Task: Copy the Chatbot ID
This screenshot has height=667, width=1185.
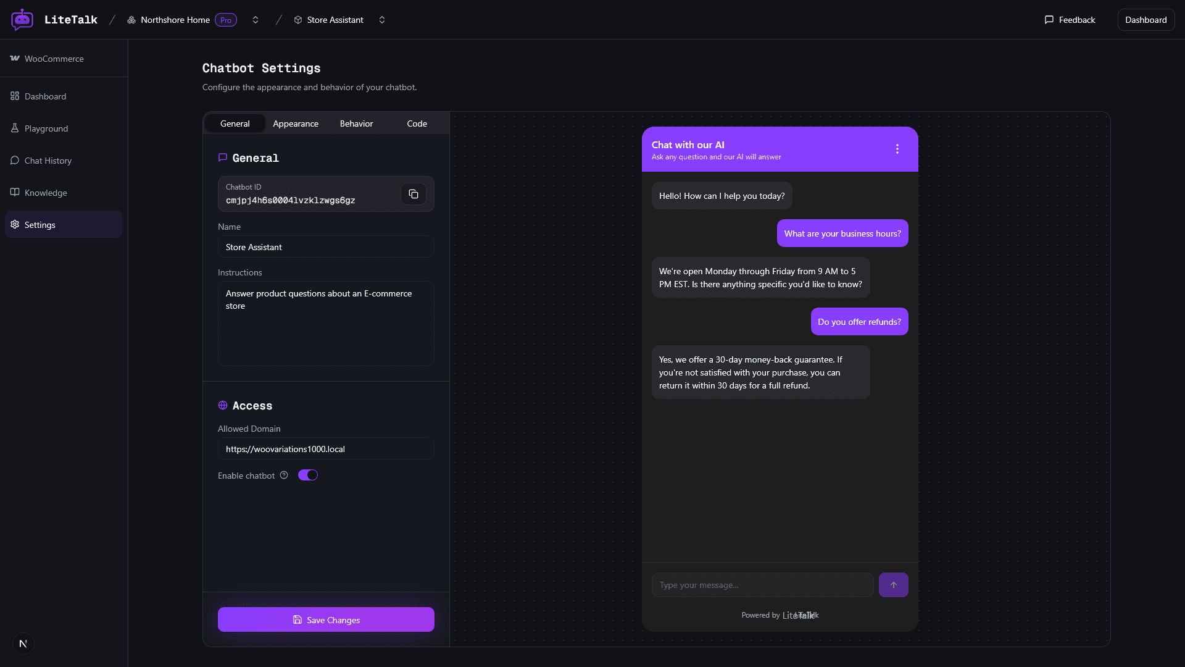Action: 414,194
